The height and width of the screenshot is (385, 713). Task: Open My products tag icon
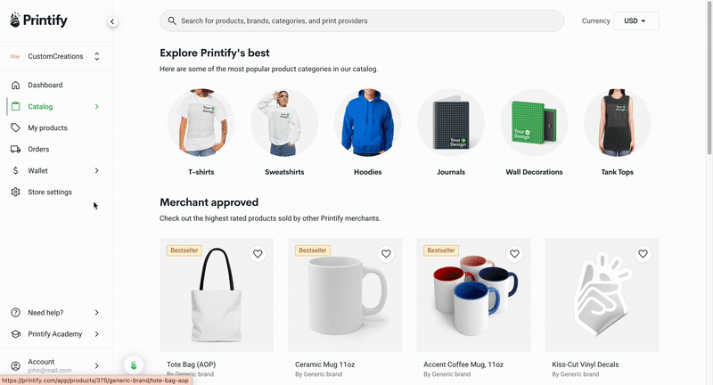coord(15,127)
